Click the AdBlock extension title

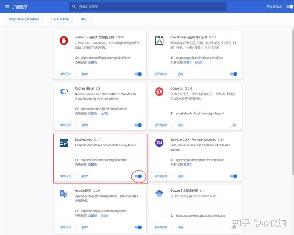coord(94,37)
